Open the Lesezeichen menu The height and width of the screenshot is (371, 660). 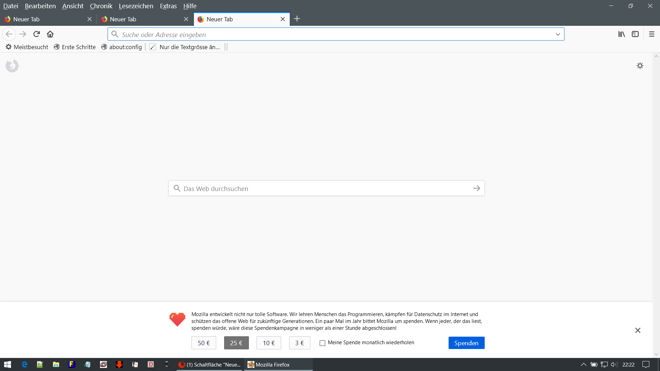(x=136, y=6)
